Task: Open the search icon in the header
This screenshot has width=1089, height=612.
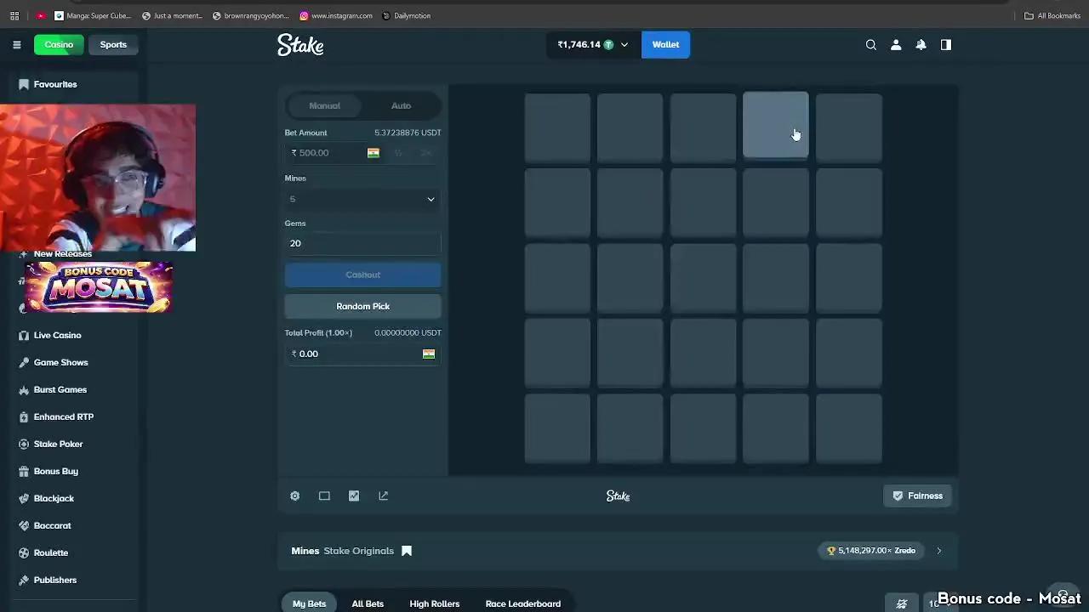Action: point(870,44)
